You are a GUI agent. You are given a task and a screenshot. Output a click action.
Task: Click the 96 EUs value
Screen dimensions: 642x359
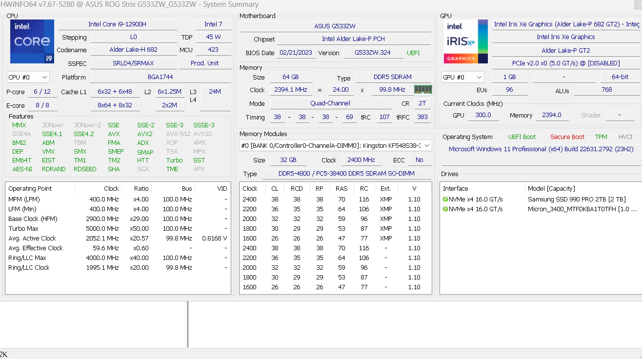(510, 90)
